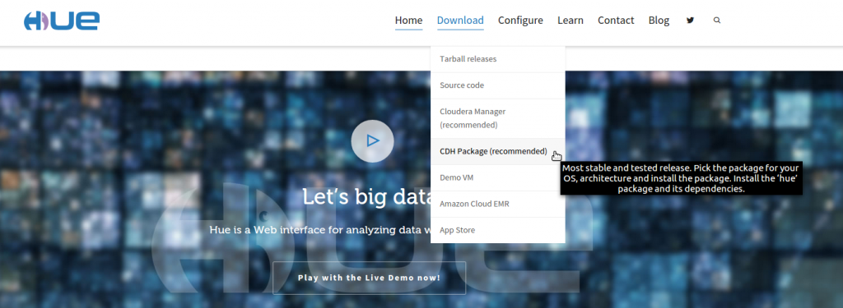
Task: Go to the Blog nav item
Action: pyautogui.click(x=659, y=21)
